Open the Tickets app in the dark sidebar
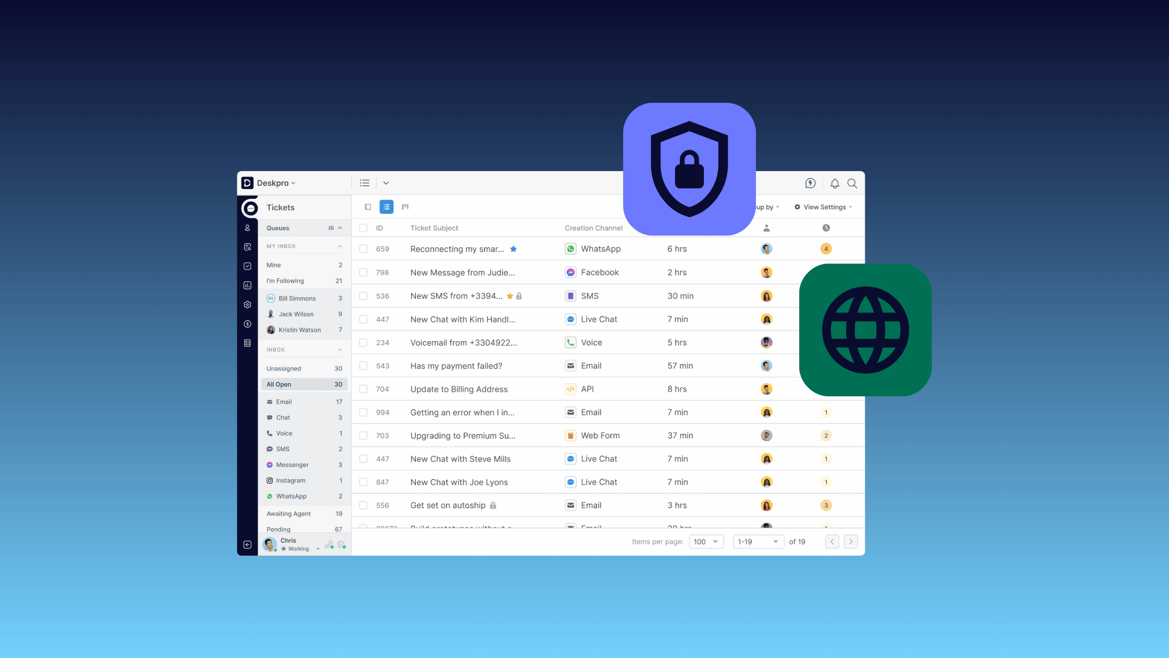The width and height of the screenshot is (1169, 658). (250, 208)
